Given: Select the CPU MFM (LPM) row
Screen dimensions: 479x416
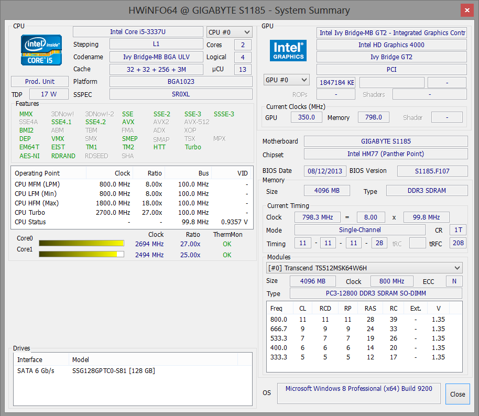Looking at the screenshot, I should click(132, 184).
